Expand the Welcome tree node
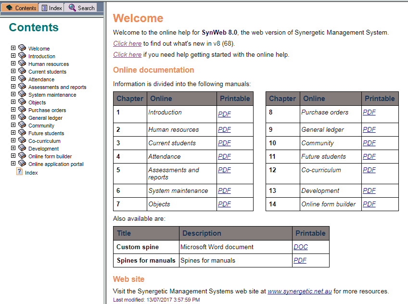 [13, 48]
